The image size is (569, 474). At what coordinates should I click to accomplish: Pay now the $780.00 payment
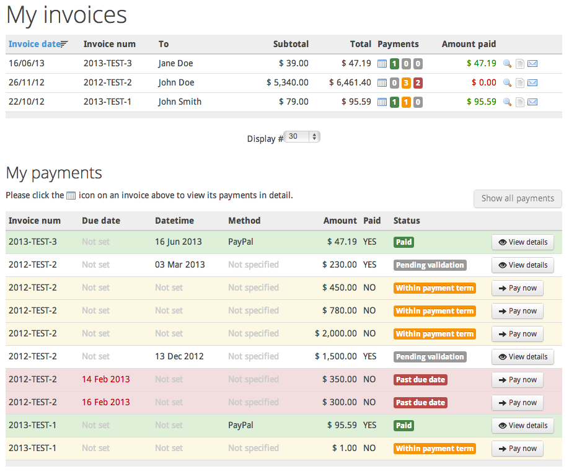[x=518, y=311]
